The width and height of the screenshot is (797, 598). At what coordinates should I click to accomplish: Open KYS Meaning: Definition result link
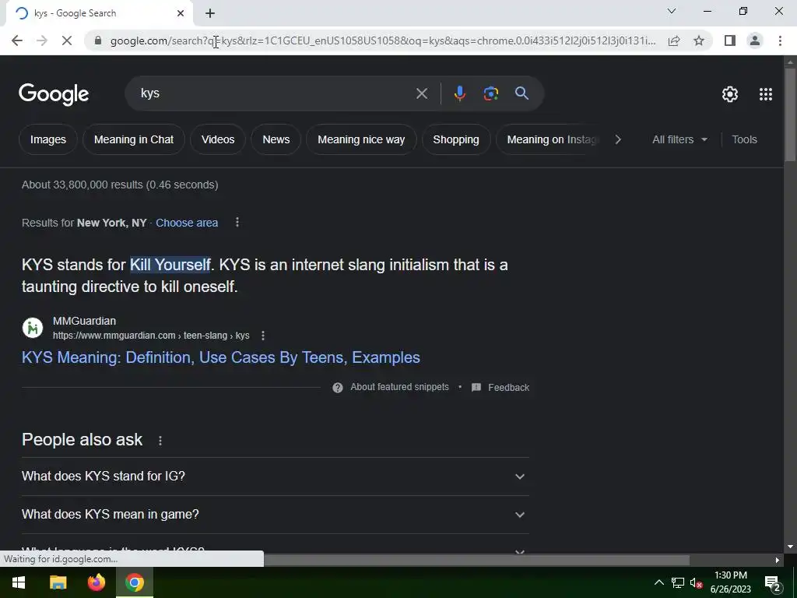click(x=220, y=357)
